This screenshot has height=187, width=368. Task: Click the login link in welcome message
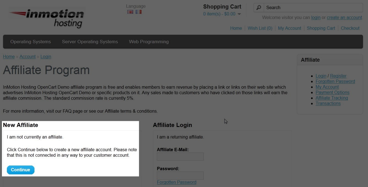coord(316,17)
